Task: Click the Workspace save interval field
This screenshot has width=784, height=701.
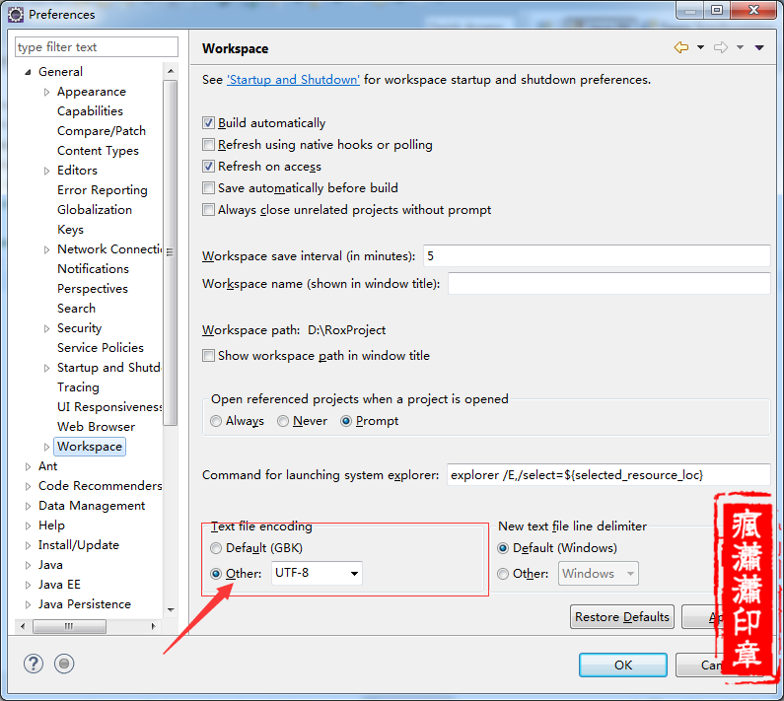Action: pos(597,256)
